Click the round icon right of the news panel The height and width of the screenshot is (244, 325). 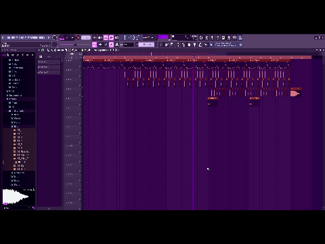[240, 45]
